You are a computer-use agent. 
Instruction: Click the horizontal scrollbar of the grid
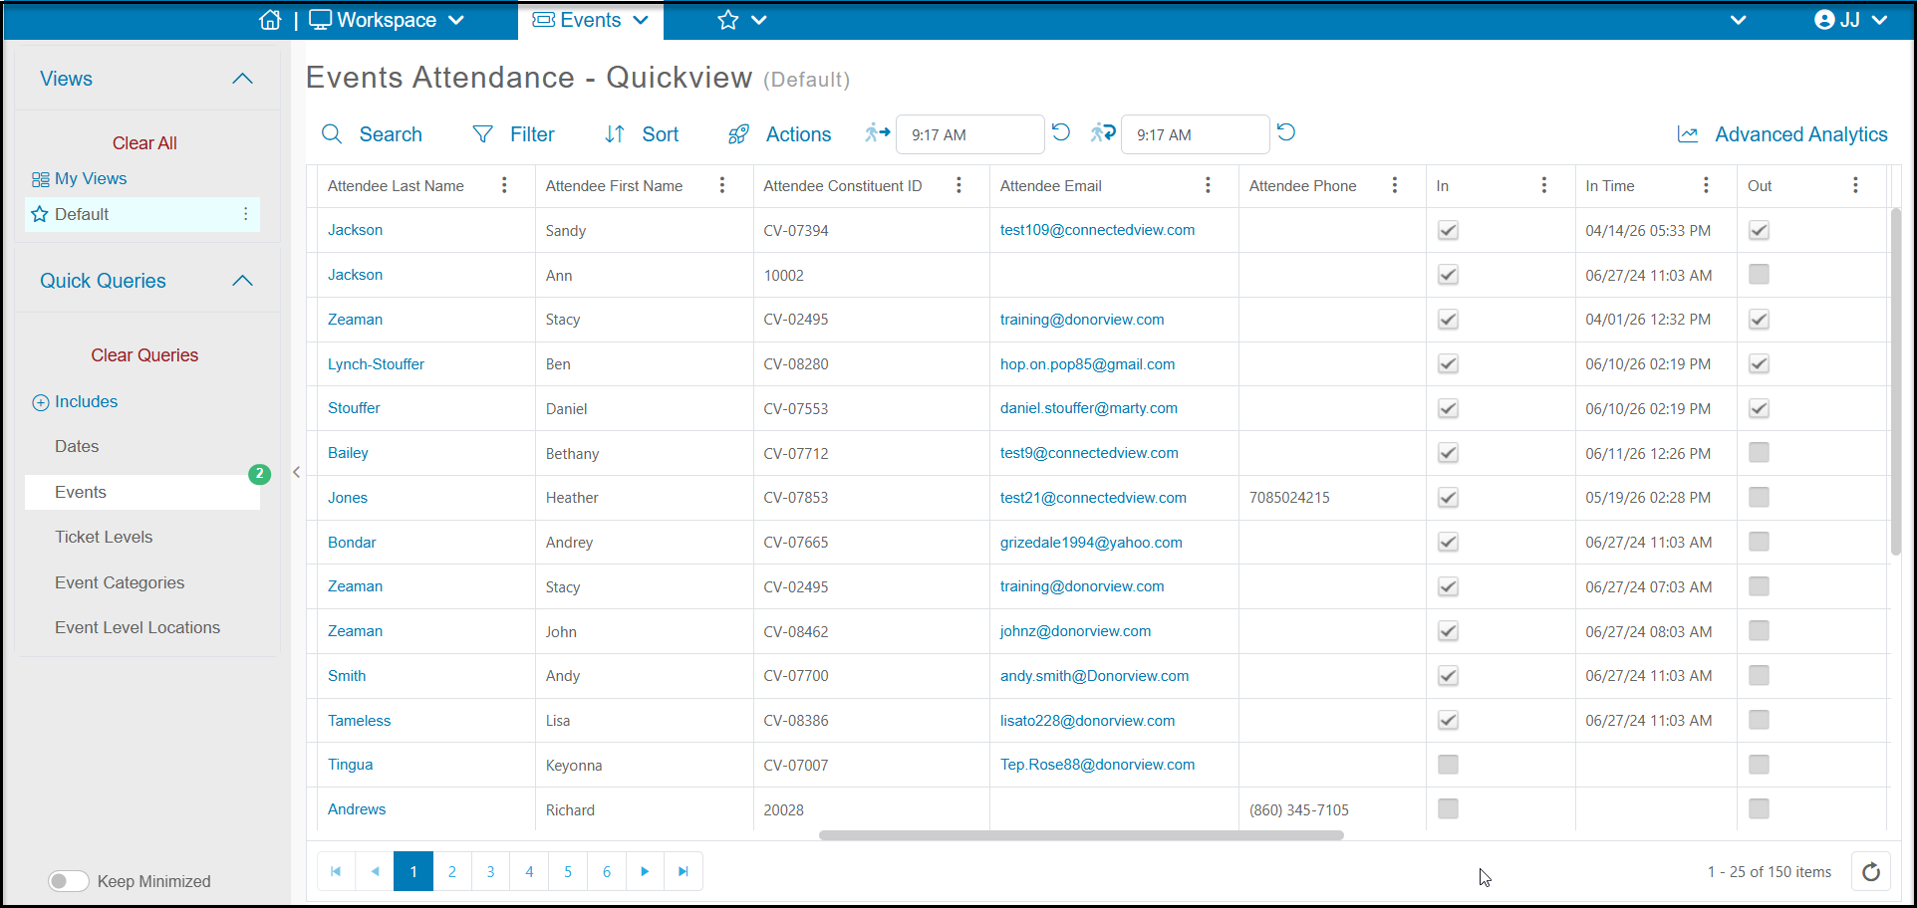(x=1081, y=835)
